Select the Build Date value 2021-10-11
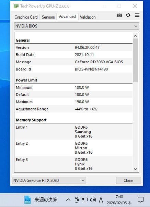The width and height of the screenshot is (150, 207). [84, 55]
